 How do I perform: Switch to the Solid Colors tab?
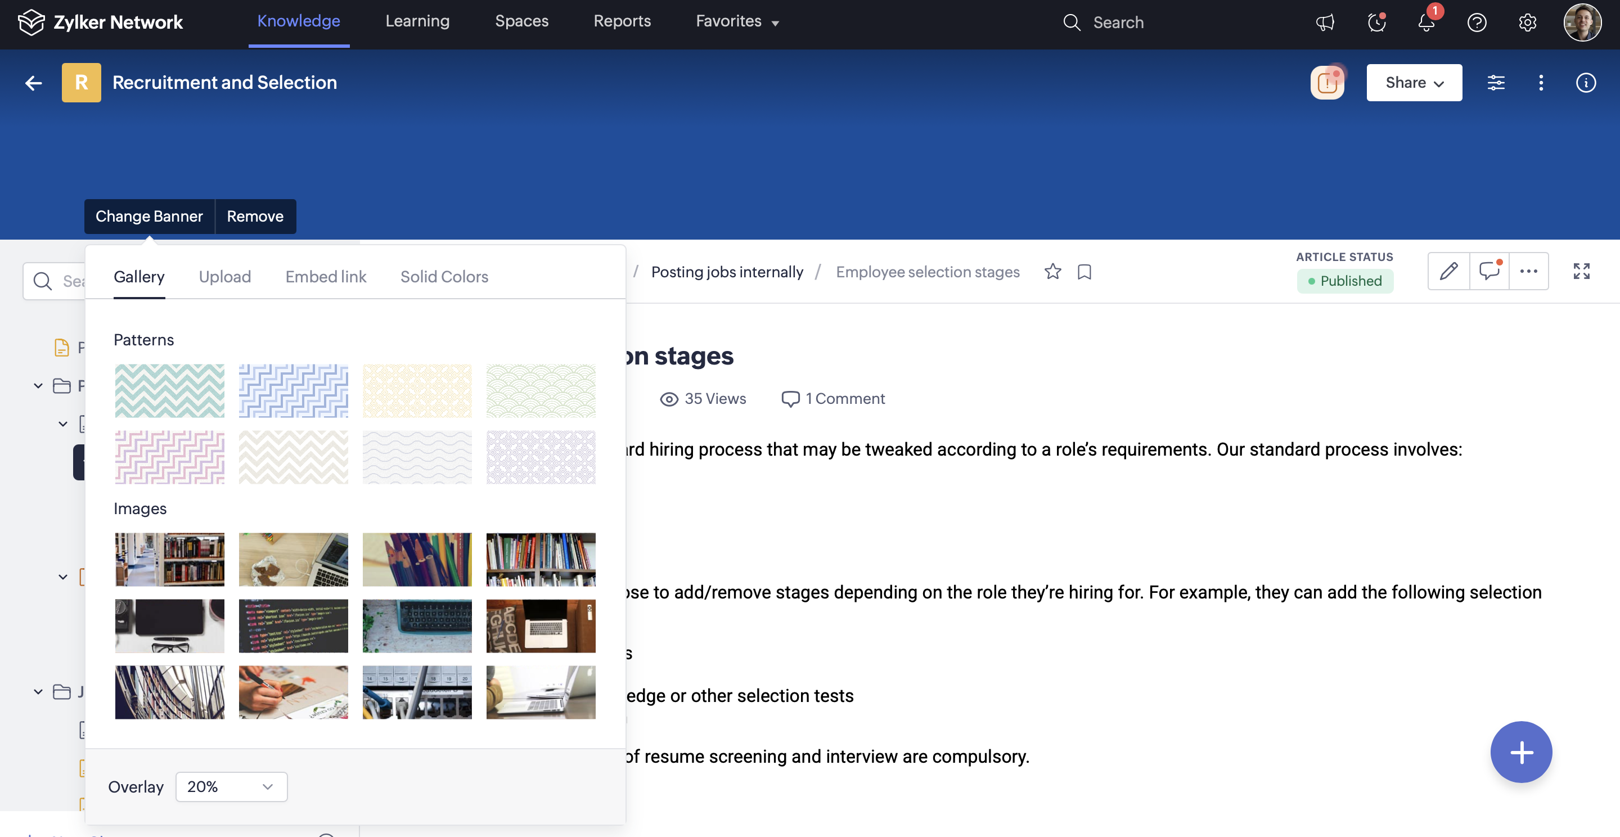pos(444,277)
